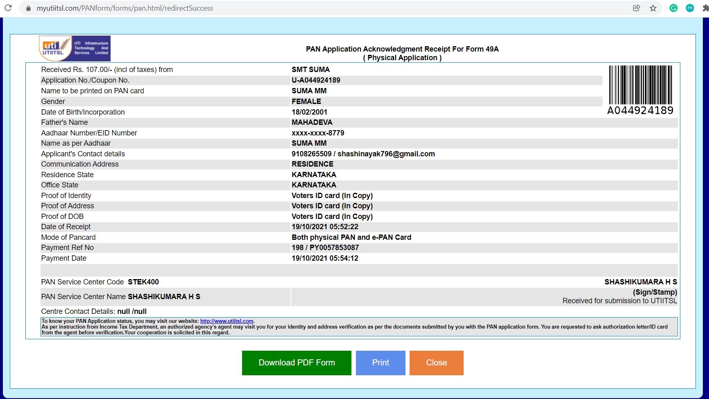The height and width of the screenshot is (399, 709).
Task: Click Proof of Identity Voters ID card value
Action: click(332, 196)
